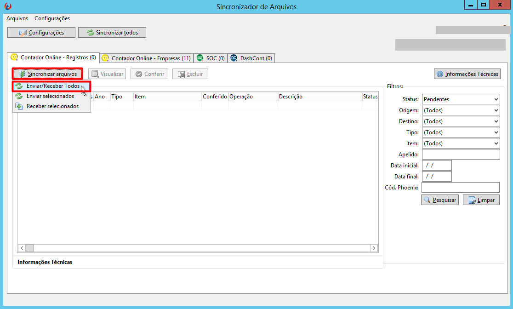Click the Ano column header
513x309 pixels.
pyautogui.click(x=102, y=97)
